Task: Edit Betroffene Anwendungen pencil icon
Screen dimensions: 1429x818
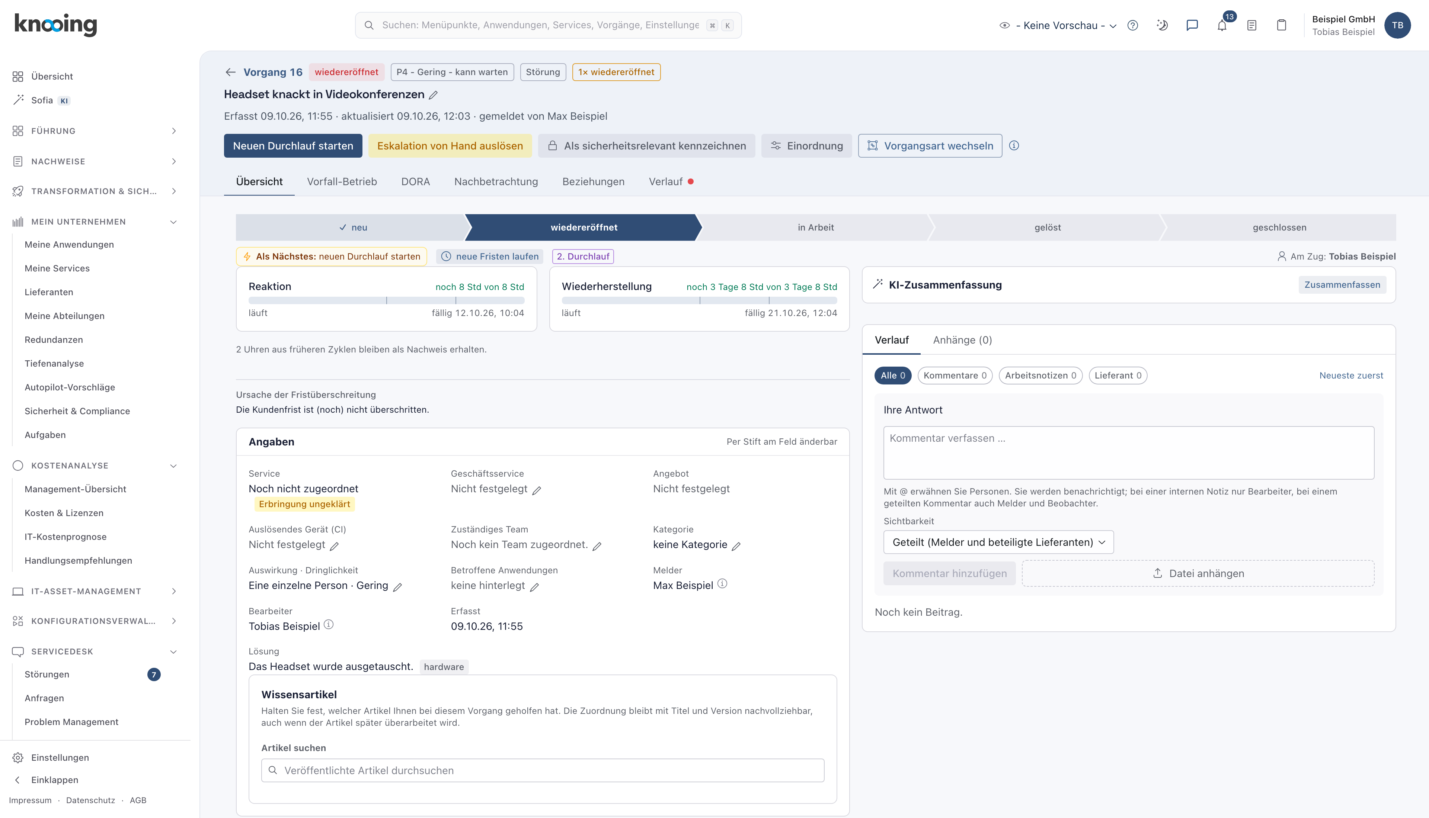Action: (534, 587)
